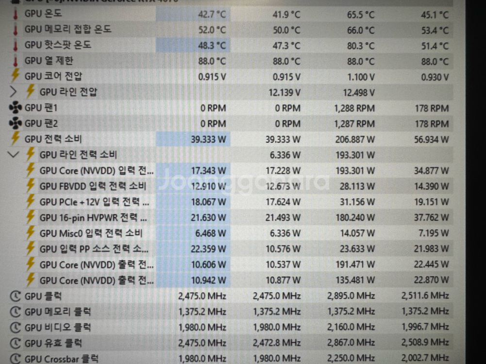Collapse the GPU 라인 전력 소비 group
Screen dimensions: 486x364
pos(14,155)
